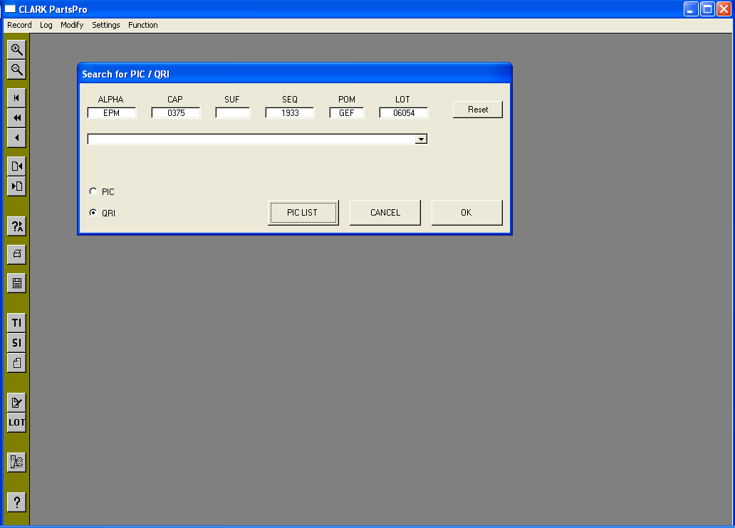
Task: Click the CANCEL button
Action: tap(385, 213)
